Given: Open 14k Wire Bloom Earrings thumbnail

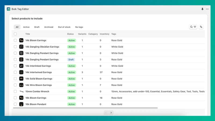Looking at the screenshot, I should pyautogui.click(x=21, y=85).
